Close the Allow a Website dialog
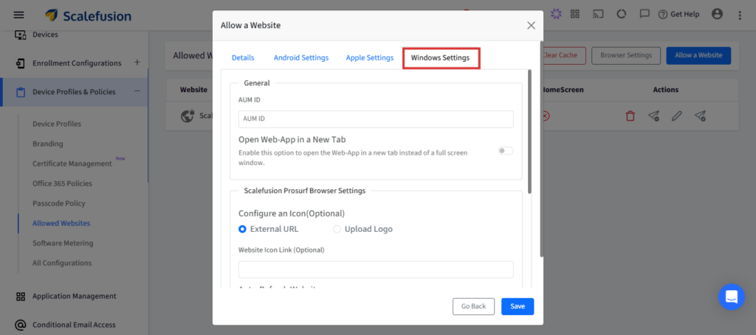 [531, 26]
